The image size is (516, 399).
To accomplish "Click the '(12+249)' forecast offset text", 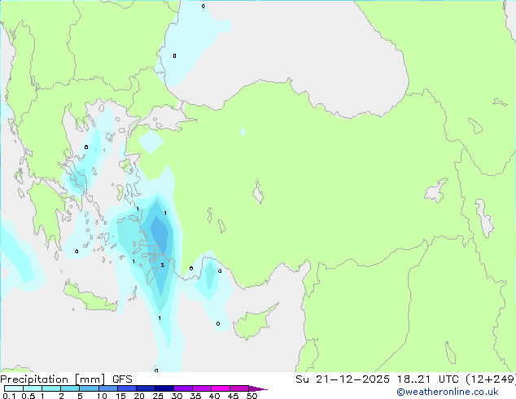I will (491, 379).
